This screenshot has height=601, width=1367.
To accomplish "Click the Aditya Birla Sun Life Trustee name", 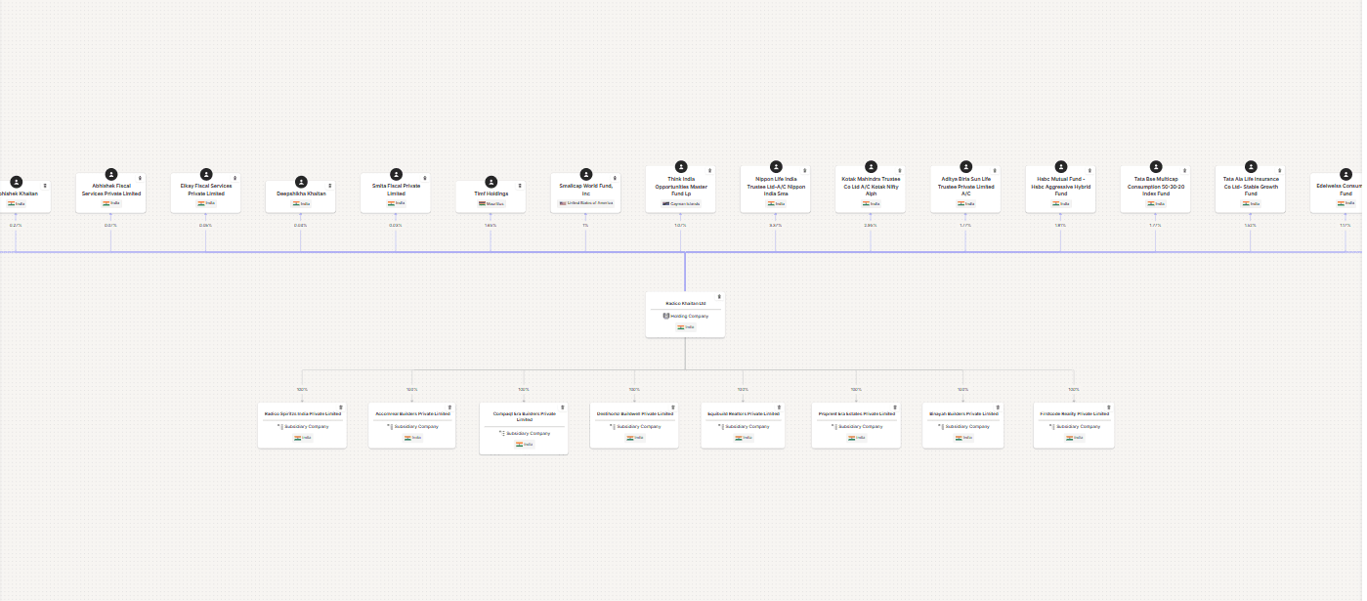I will click(965, 187).
